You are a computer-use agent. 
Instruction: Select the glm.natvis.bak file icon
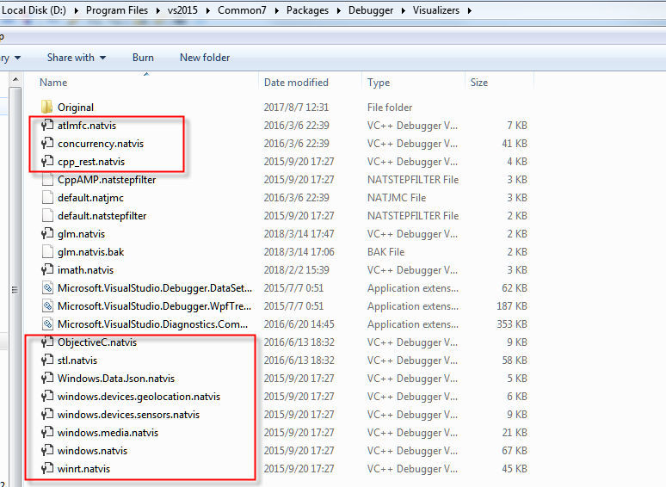[x=47, y=252]
